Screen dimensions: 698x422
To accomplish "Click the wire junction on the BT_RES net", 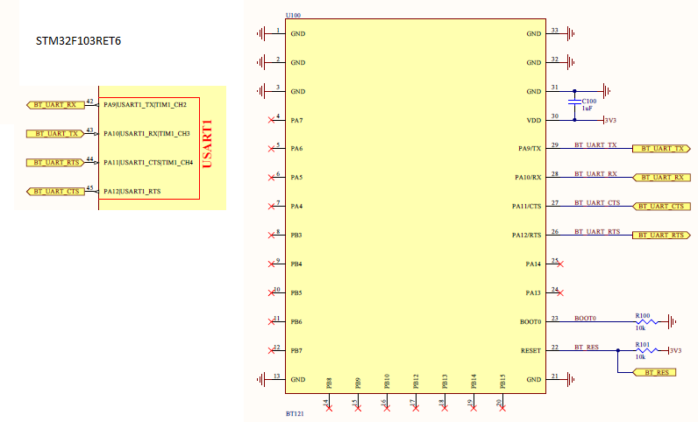I will click(x=618, y=351).
